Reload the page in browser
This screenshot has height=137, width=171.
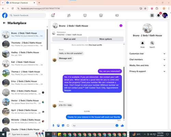pyautogui.click(x=13, y=9)
